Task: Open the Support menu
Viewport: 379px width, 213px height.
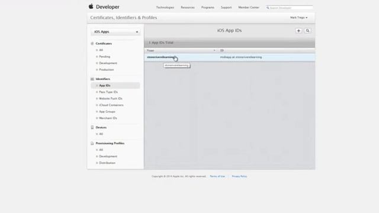Action: point(226,8)
